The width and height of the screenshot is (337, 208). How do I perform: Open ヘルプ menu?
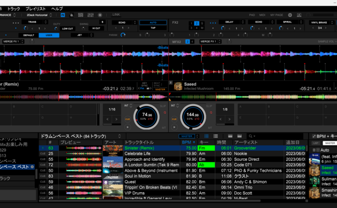[57, 9]
